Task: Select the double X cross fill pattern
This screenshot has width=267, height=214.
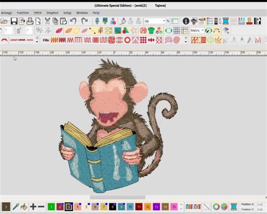Action: pyautogui.click(x=159, y=40)
